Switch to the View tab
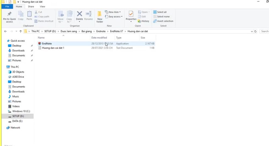Screen dimensions: 269x146 coord(43,6)
